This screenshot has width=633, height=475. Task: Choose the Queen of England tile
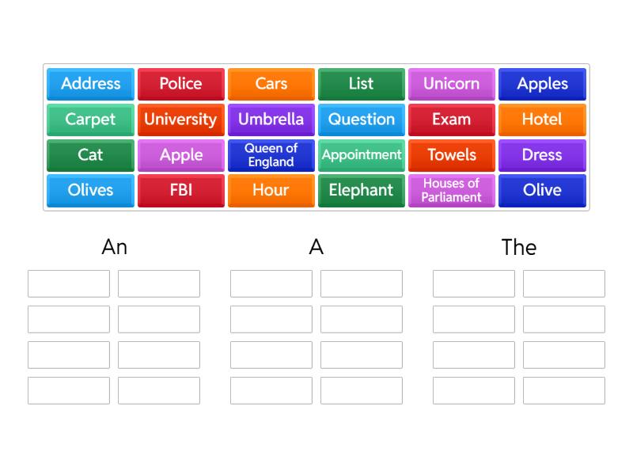point(271,155)
